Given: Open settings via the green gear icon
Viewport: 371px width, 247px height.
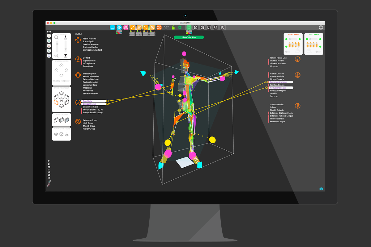Looking at the screenshot, I should point(180,27).
